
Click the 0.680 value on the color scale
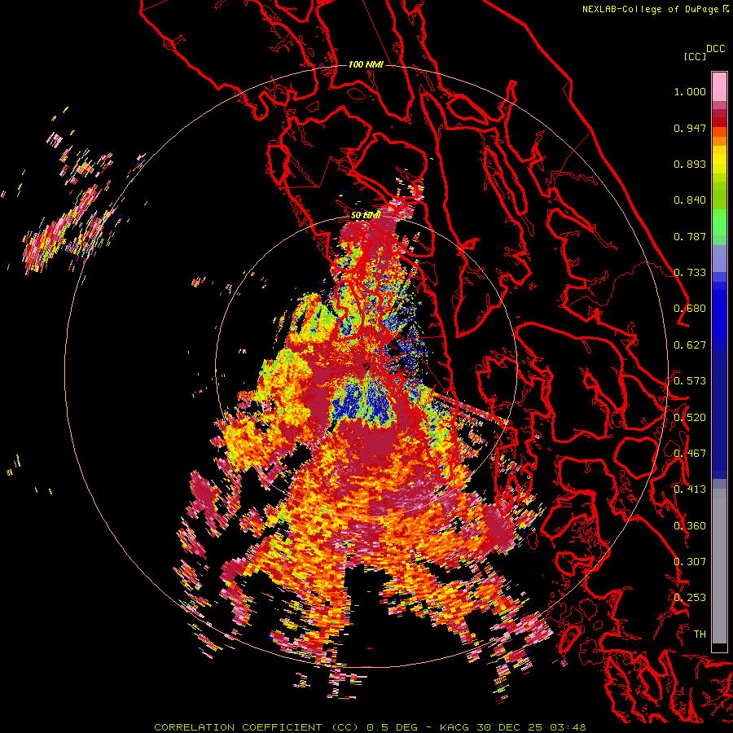click(x=690, y=309)
